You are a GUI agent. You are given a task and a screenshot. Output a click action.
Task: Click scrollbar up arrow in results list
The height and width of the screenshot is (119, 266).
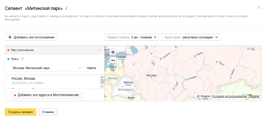(x=102, y=77)
